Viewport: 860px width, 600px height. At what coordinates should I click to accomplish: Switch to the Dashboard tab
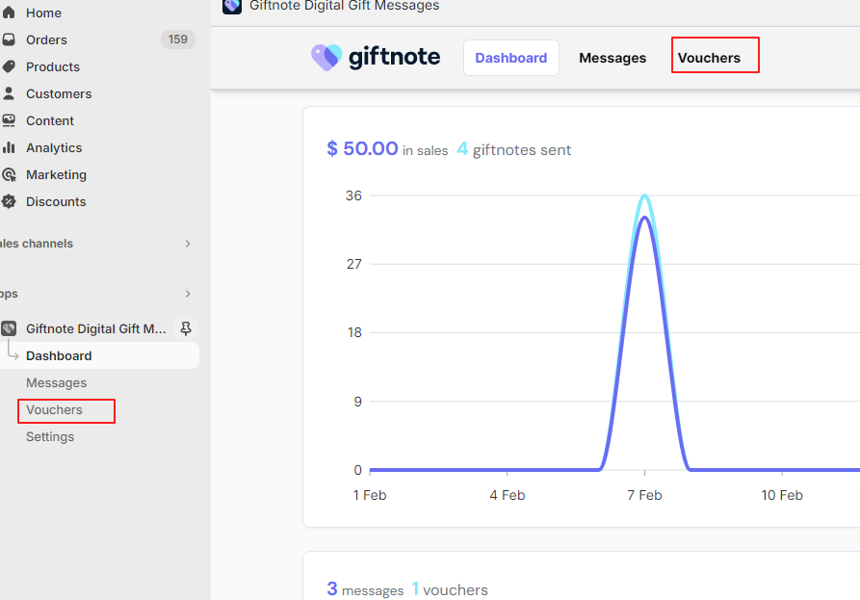point(510,58)
